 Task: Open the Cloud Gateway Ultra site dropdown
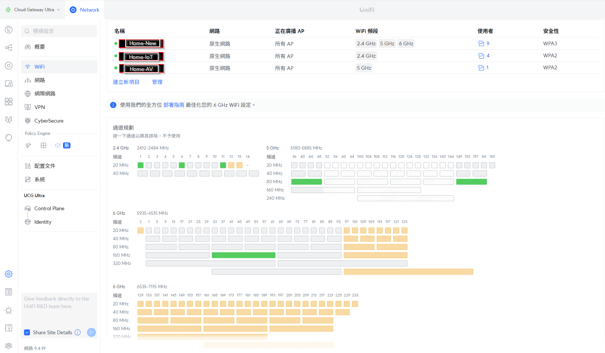coord(33,10)
